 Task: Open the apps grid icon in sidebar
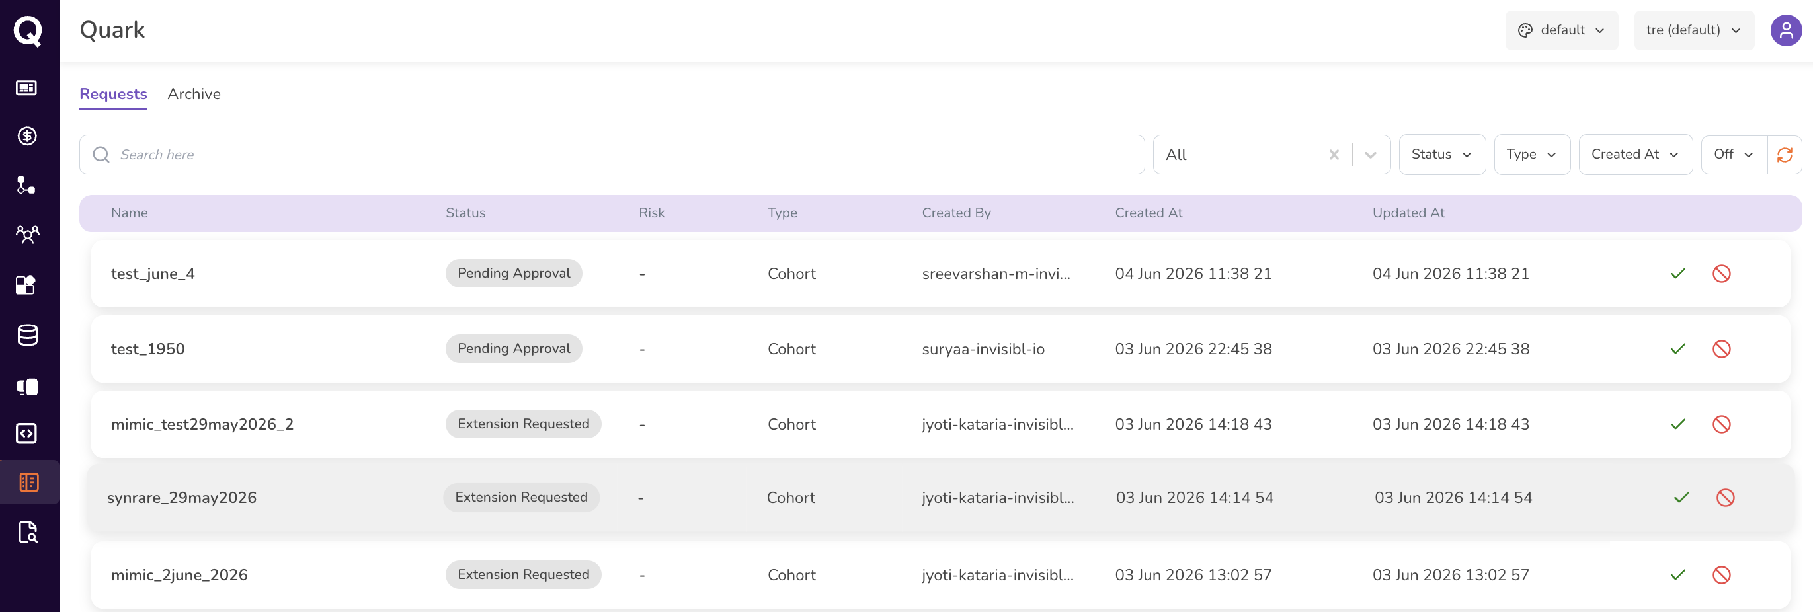point(26,284)
